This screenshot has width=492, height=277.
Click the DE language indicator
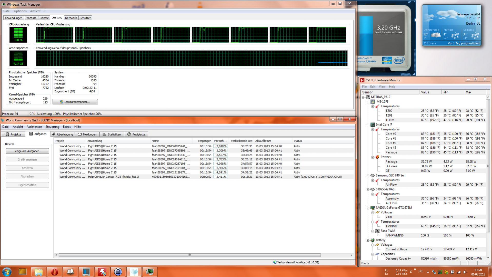(x=420, y=271)
